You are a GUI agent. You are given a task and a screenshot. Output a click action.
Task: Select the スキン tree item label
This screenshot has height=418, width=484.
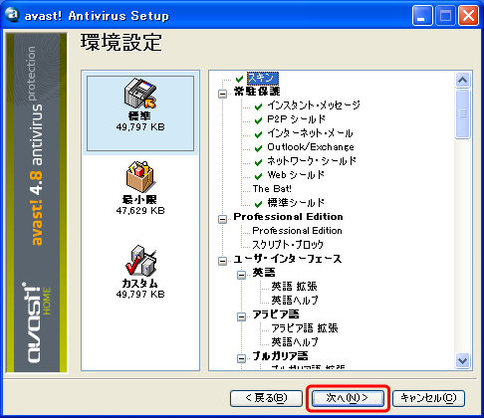coord(263,79)
